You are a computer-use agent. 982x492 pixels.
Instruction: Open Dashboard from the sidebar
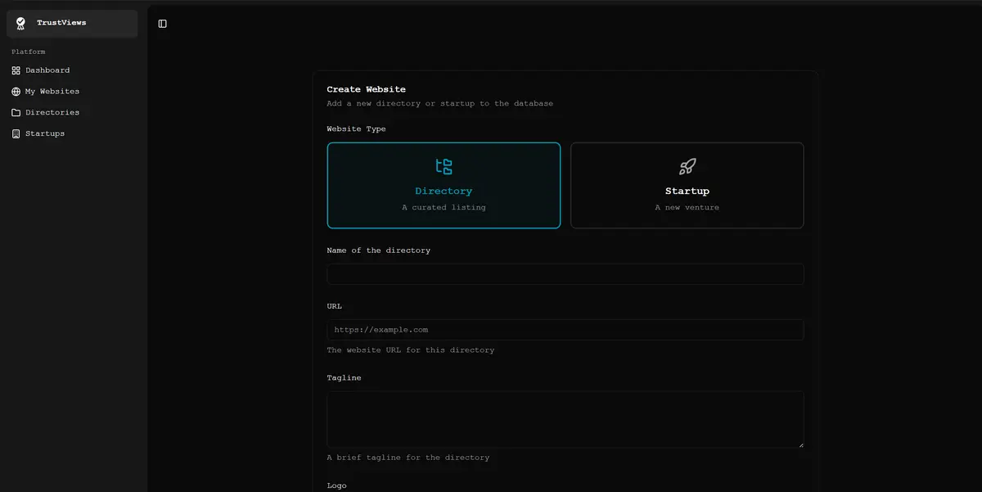pos(47,70)
